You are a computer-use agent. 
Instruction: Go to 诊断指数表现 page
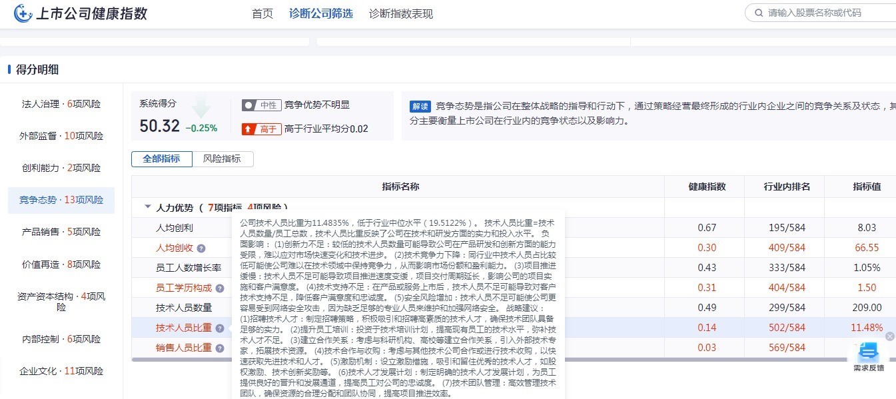(x=400, y=13)
